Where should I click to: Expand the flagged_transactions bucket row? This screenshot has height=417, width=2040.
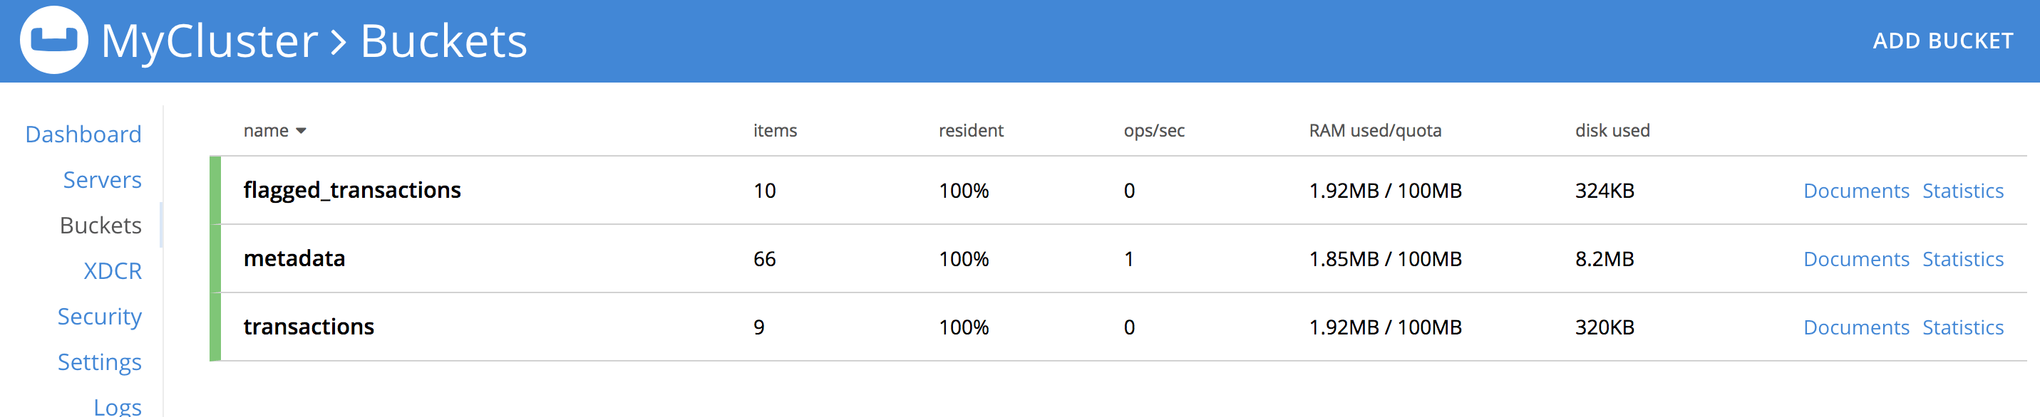(352, 190)
